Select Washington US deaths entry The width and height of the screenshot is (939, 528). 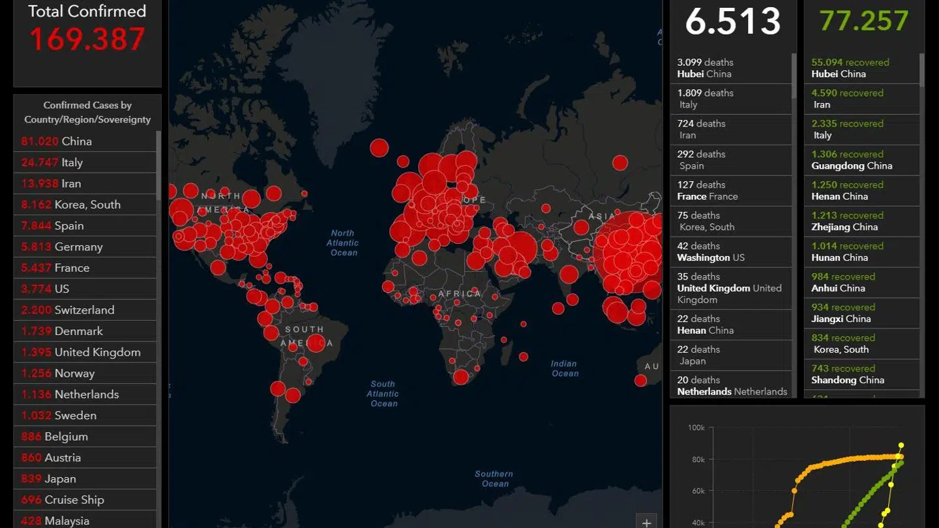tap(730, 252)
